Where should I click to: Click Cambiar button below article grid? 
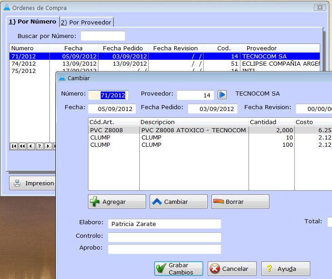(x=179, y=202)
